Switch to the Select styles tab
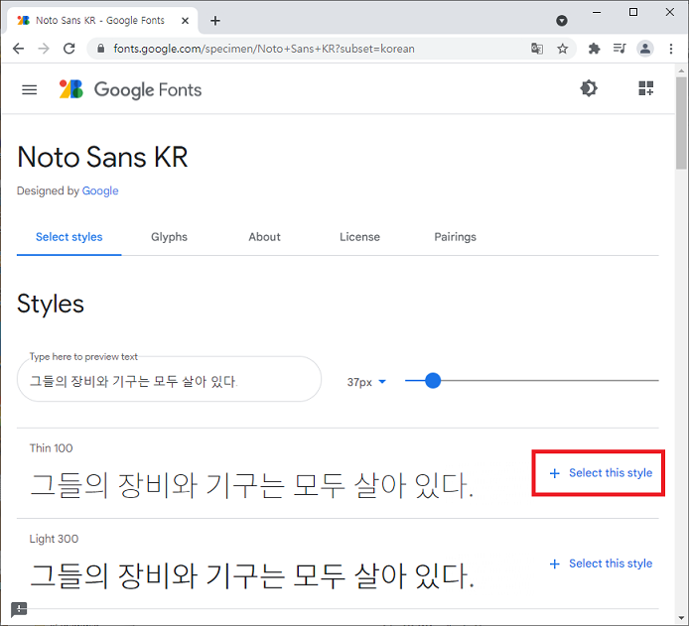 click(x=69, y=237)
